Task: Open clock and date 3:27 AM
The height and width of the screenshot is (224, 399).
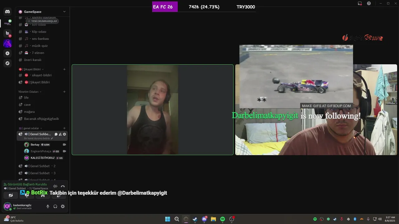Action: point(390,219)
